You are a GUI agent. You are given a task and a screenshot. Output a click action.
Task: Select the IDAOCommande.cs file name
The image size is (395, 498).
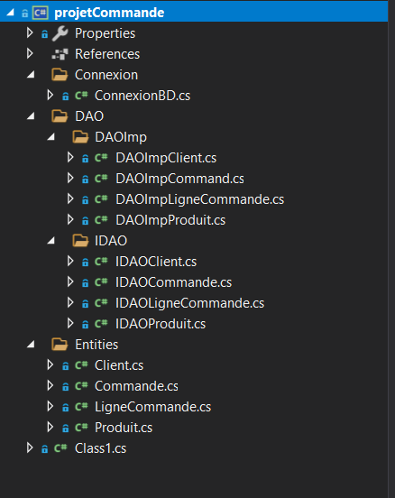[x=174, y=282]
